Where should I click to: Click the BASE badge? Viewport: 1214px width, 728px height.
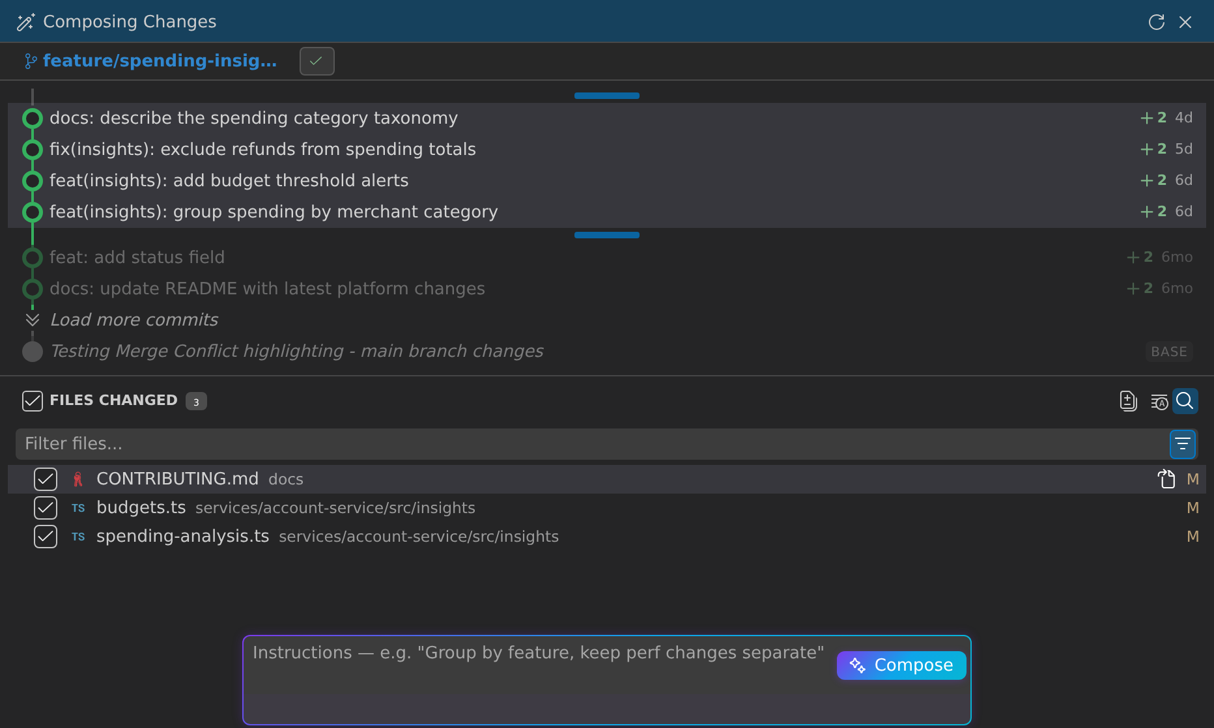[x=1169, y=352]
